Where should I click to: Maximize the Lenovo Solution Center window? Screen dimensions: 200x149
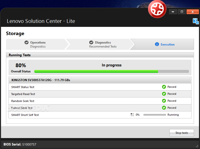[x=182, y=12]
